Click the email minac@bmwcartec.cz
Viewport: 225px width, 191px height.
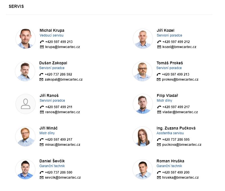pos(62,145)
